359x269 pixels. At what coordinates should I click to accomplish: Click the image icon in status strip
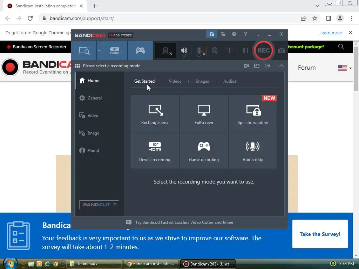tap(257, 66)
